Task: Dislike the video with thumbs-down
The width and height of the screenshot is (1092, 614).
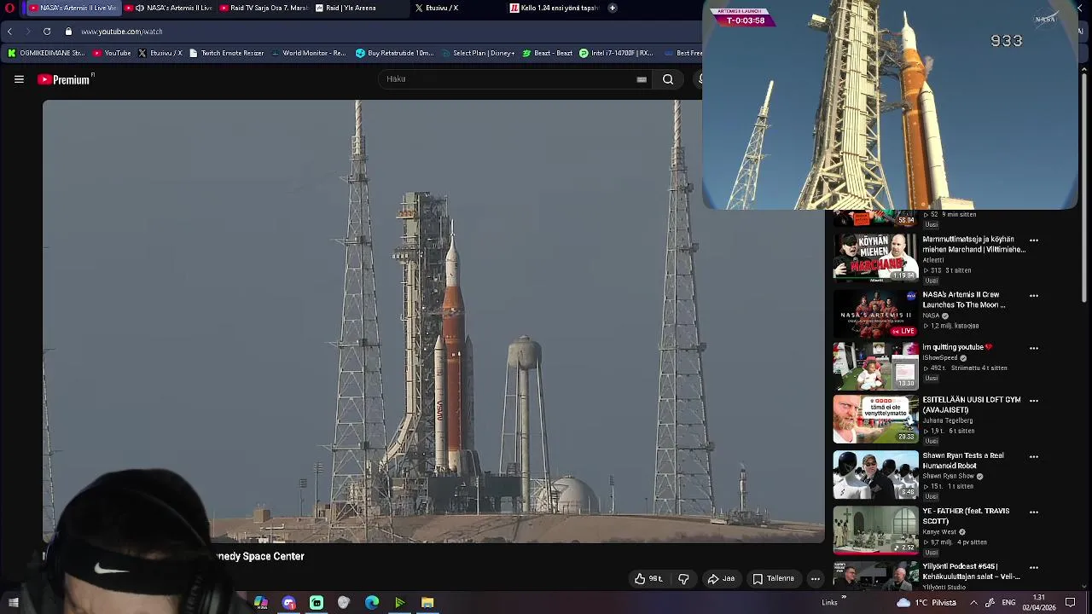Action: pos(683,578)
